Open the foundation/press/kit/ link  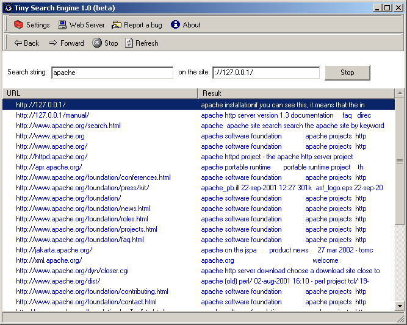(x=82, y=188)
